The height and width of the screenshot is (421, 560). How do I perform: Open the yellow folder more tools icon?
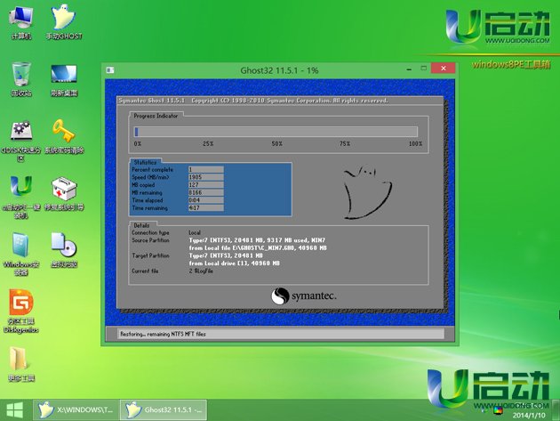21,364
